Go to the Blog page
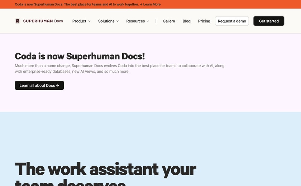Viewport: 301px width, 186px height. pyautogui.click(x=186, y=21)
